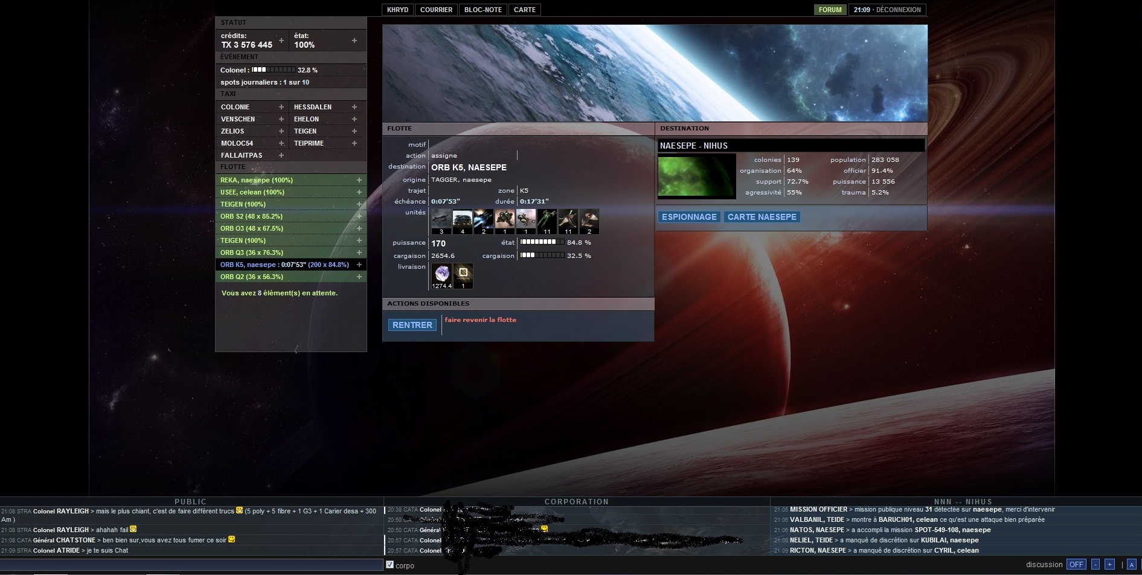Toggle the discussion OFF switch
The image size is (1142, 575).
pos(1076,564)
